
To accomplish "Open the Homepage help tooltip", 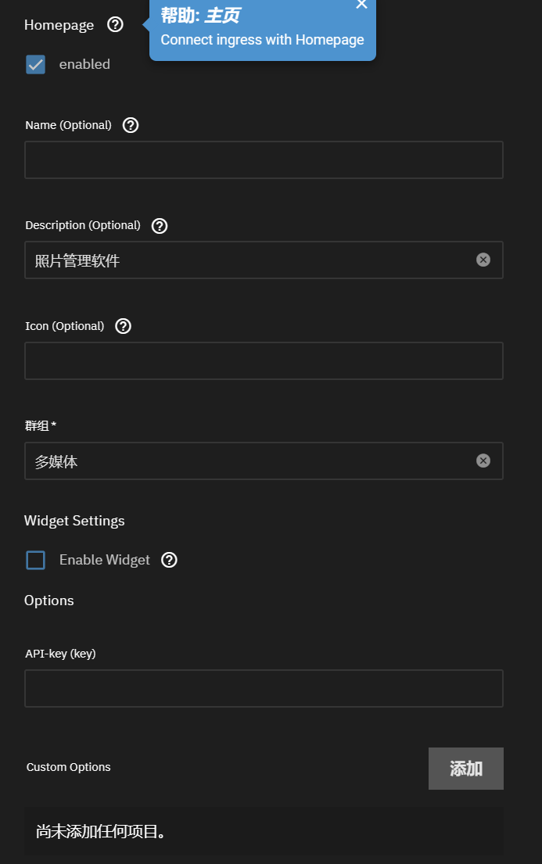I will 115,24.
